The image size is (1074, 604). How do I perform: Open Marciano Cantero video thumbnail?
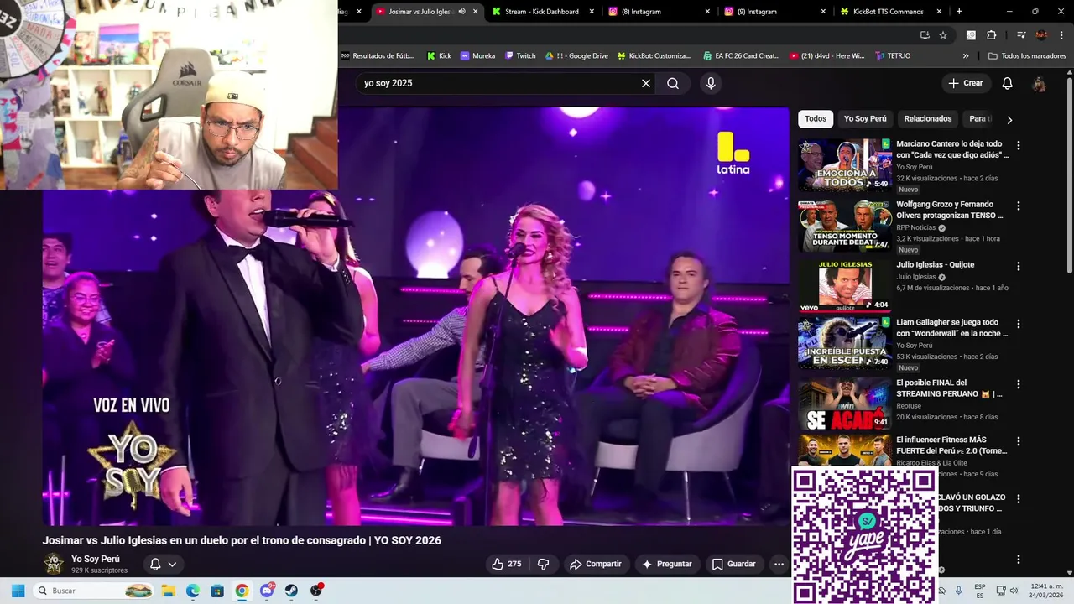844,165
